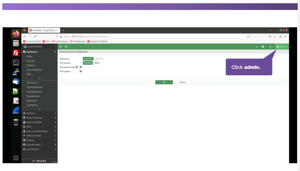Select USB Disk as backup destination
The image size is (300, 171).
(x=99, y=59)
